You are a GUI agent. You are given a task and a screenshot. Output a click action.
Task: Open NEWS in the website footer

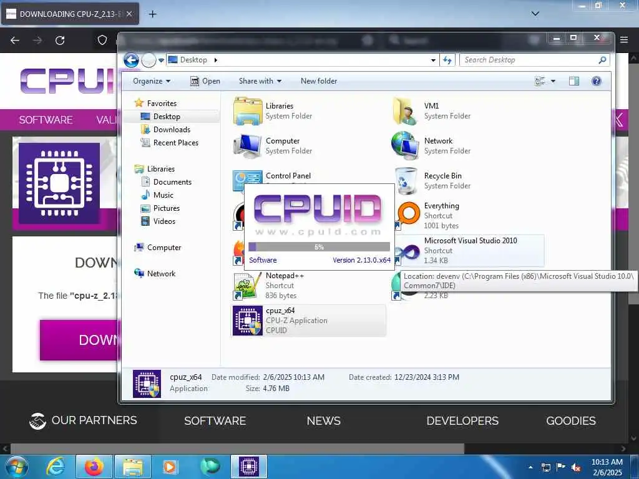pyautogui.click(x=324, y=421)
